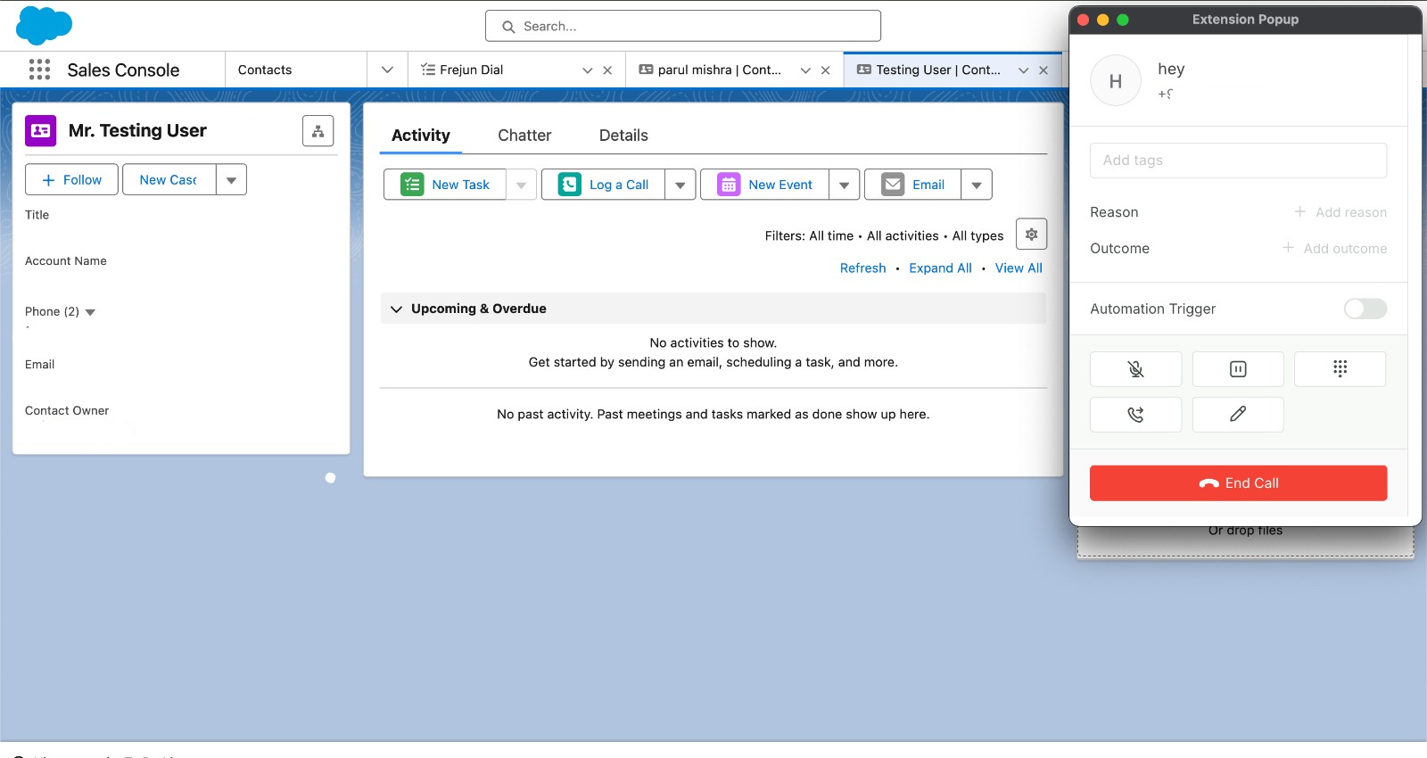Click into the Add tags field
Viewport: 1427px width, 758px height.
point(1238,161)
